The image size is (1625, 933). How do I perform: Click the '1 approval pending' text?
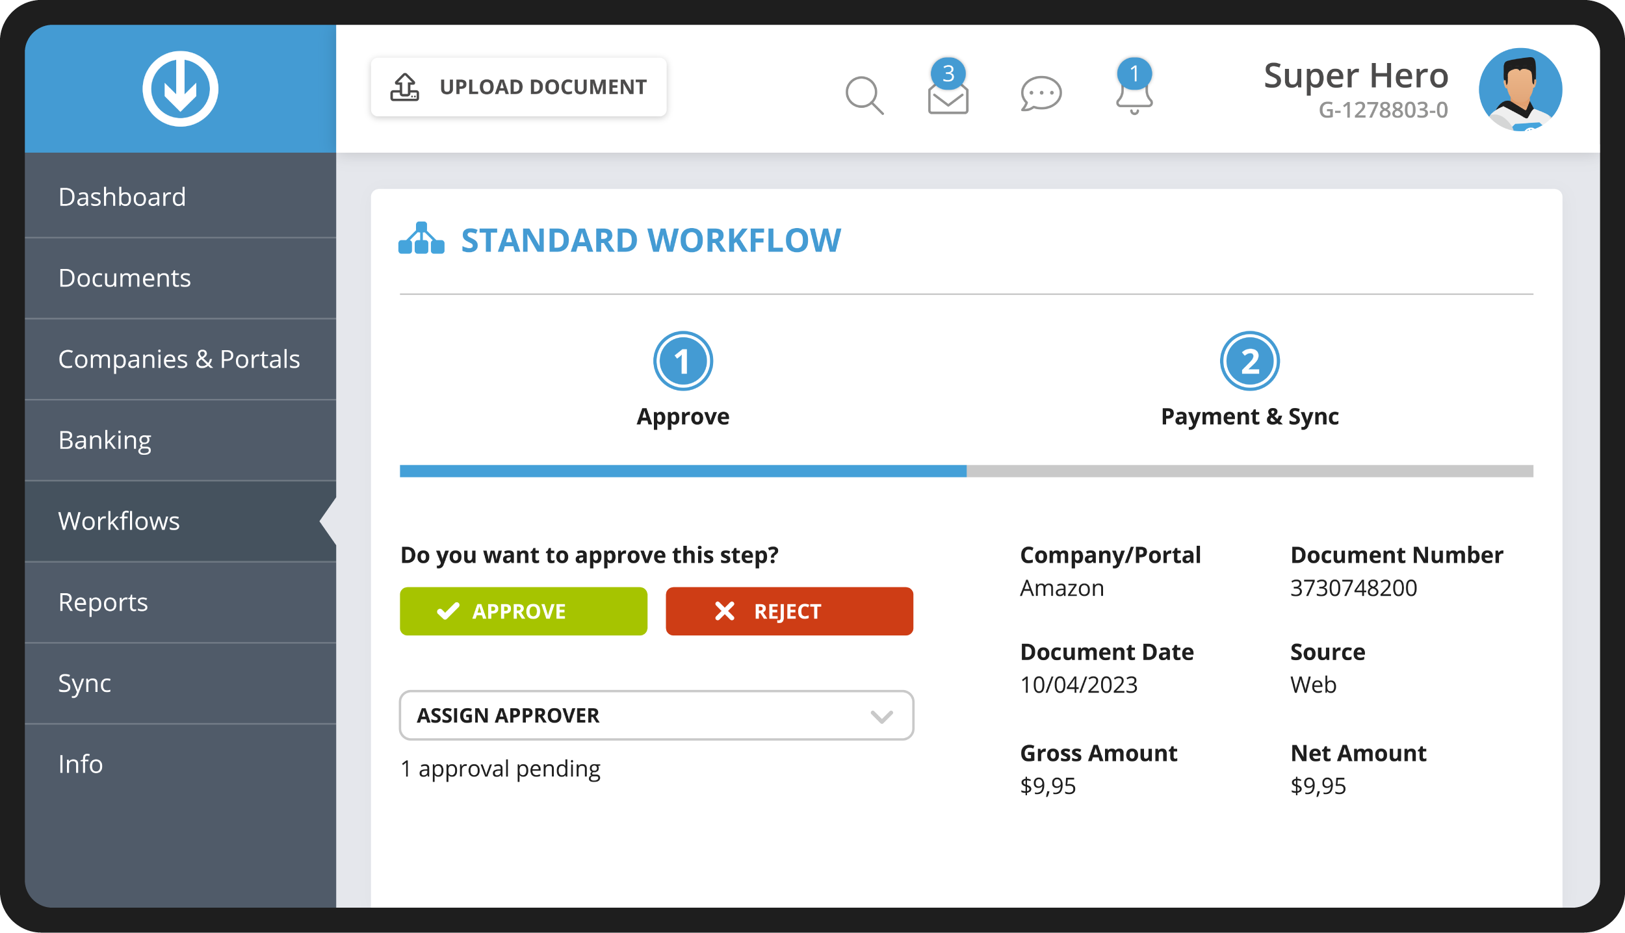(500, 769)
